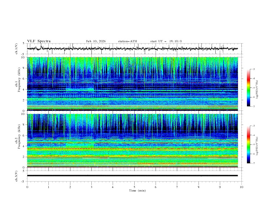The height and width of the screenshot is (210, 272).
Task: Click the time-axis tick label "7"
Action: click(x=177, y=187)
